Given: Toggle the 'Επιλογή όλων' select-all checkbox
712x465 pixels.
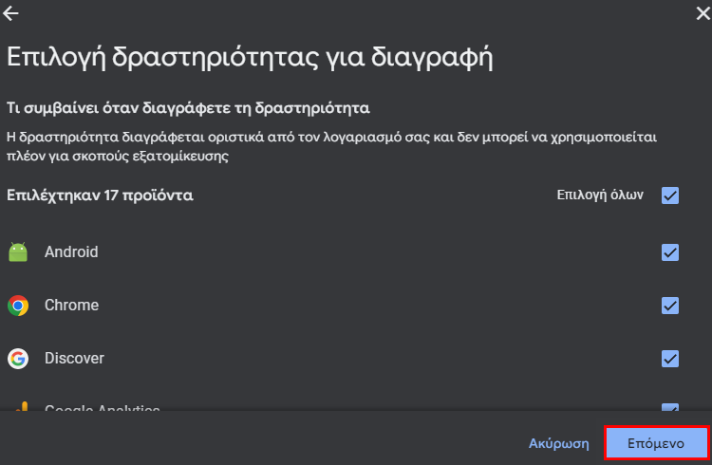Looking at the screenshot, I should click(670, 195).
